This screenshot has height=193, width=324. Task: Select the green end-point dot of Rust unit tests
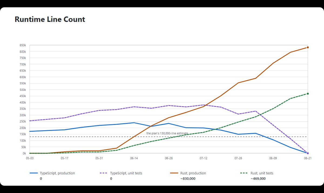click(308, 94)
